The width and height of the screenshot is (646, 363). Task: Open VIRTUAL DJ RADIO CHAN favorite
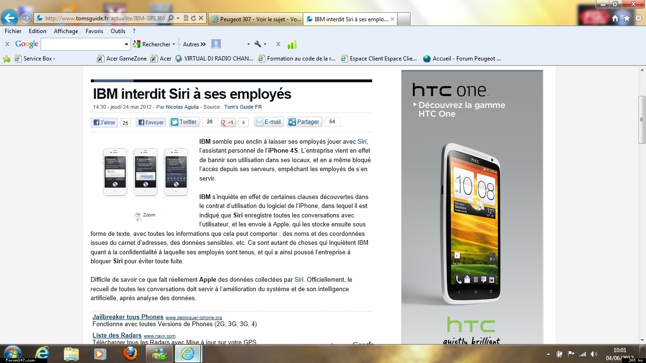click(x=214, y=59)
